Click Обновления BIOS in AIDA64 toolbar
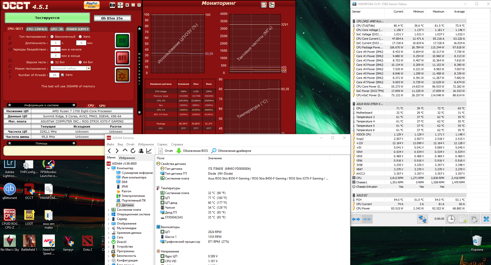Image resolution: width=491 pixels, height=265 pixels. click(192, 151)
